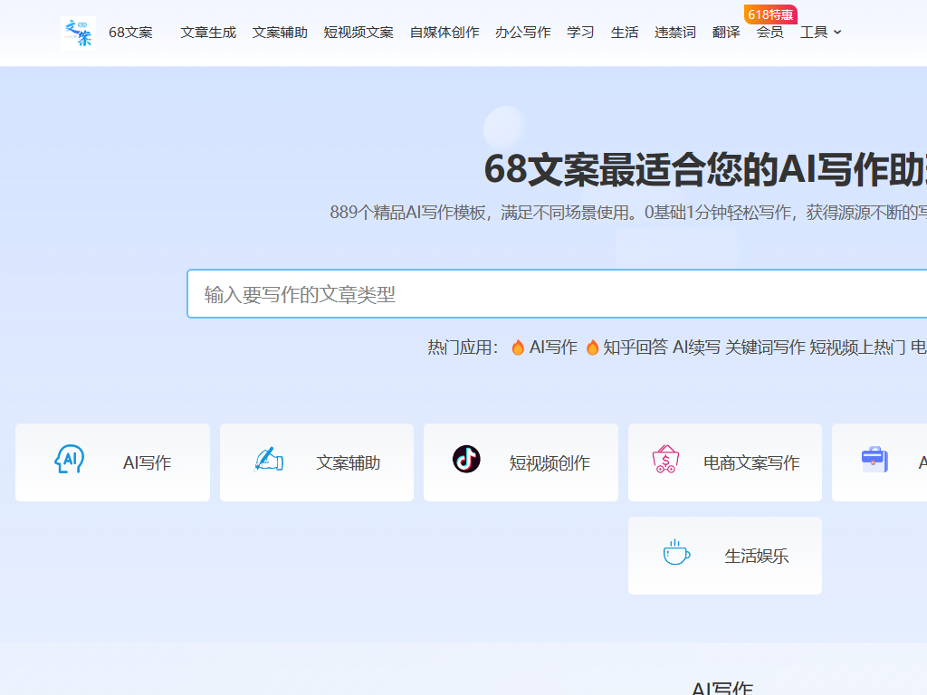Focus the 输入要写作的文章类型 search field
Screen dimensions: 927x695
point(557,294)
